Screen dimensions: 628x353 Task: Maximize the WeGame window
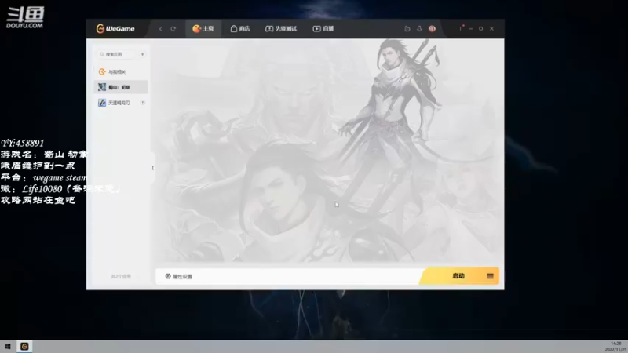480,29
